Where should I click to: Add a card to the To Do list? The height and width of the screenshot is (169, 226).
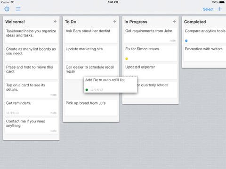pyautogui.click(x=115, y=22)
